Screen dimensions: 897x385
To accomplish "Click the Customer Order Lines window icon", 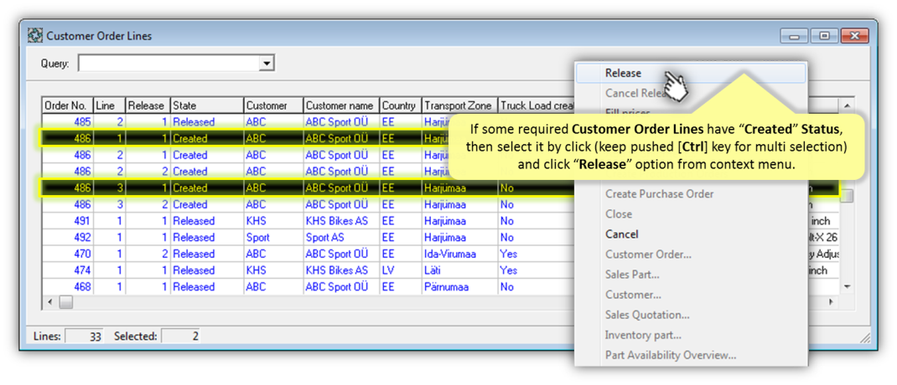I will 35,36.
